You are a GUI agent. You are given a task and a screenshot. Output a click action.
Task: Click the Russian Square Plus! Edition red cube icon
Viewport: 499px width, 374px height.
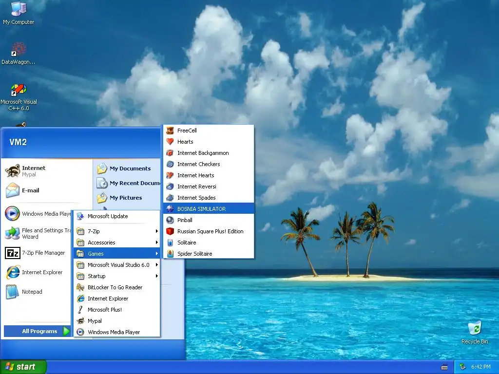coord(170,231)
